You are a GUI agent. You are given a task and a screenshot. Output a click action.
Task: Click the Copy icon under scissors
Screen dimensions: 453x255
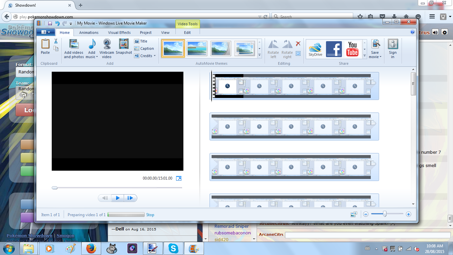56,48
